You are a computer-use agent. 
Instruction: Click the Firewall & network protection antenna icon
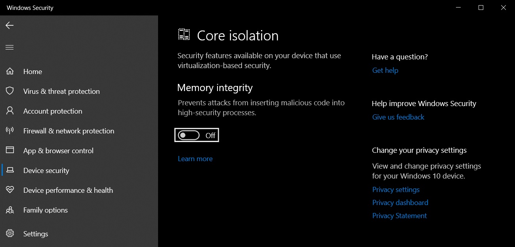point(10,131)
